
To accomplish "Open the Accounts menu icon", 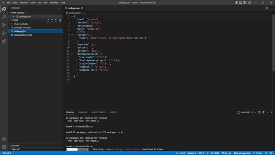I will click(4, 139).
